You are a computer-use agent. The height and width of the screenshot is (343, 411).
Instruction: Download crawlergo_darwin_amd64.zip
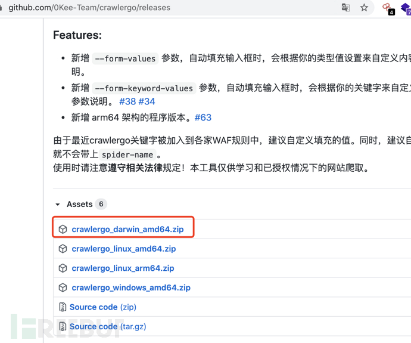click(x=127, y=229)
